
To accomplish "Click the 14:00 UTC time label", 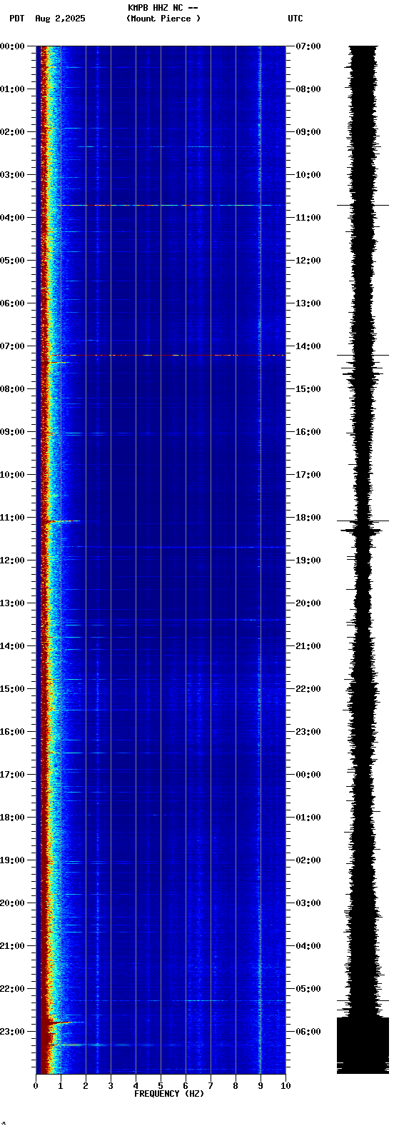I will click(308, 346).
